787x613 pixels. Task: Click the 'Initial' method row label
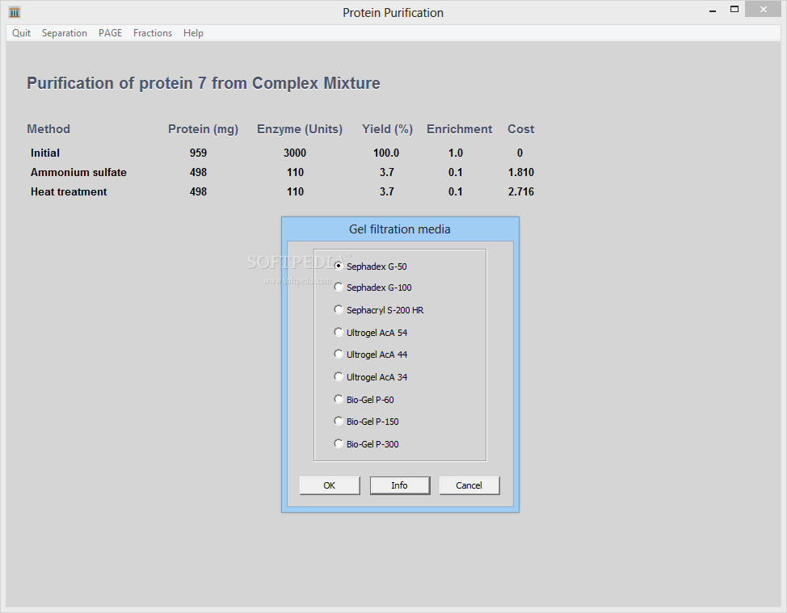45,153
